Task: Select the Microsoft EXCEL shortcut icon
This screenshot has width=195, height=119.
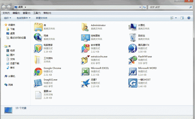Action: tap(85, 72)
